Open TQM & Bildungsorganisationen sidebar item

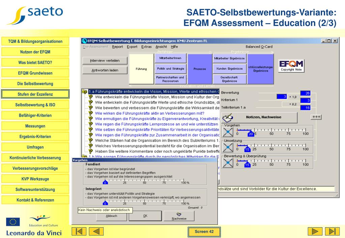35,41
